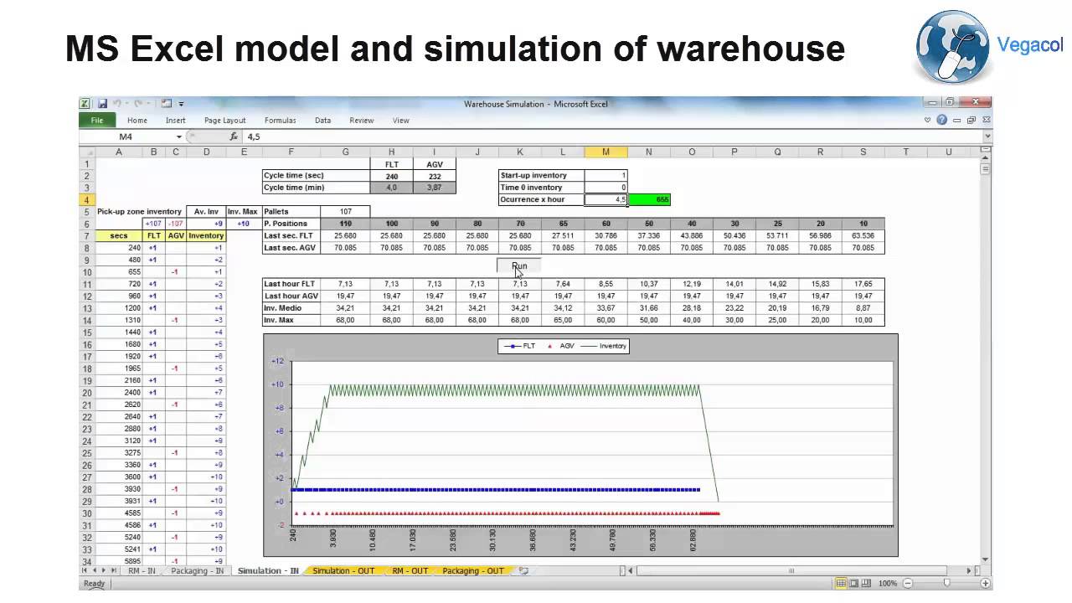Click the Pallets value 107 cell
Screen dimensions: 1072x603
[x=345, y=212]
